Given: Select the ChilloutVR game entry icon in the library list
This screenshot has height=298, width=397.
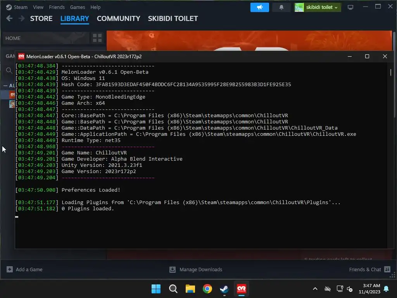Looking at the screenshot, I should [12, 95].
